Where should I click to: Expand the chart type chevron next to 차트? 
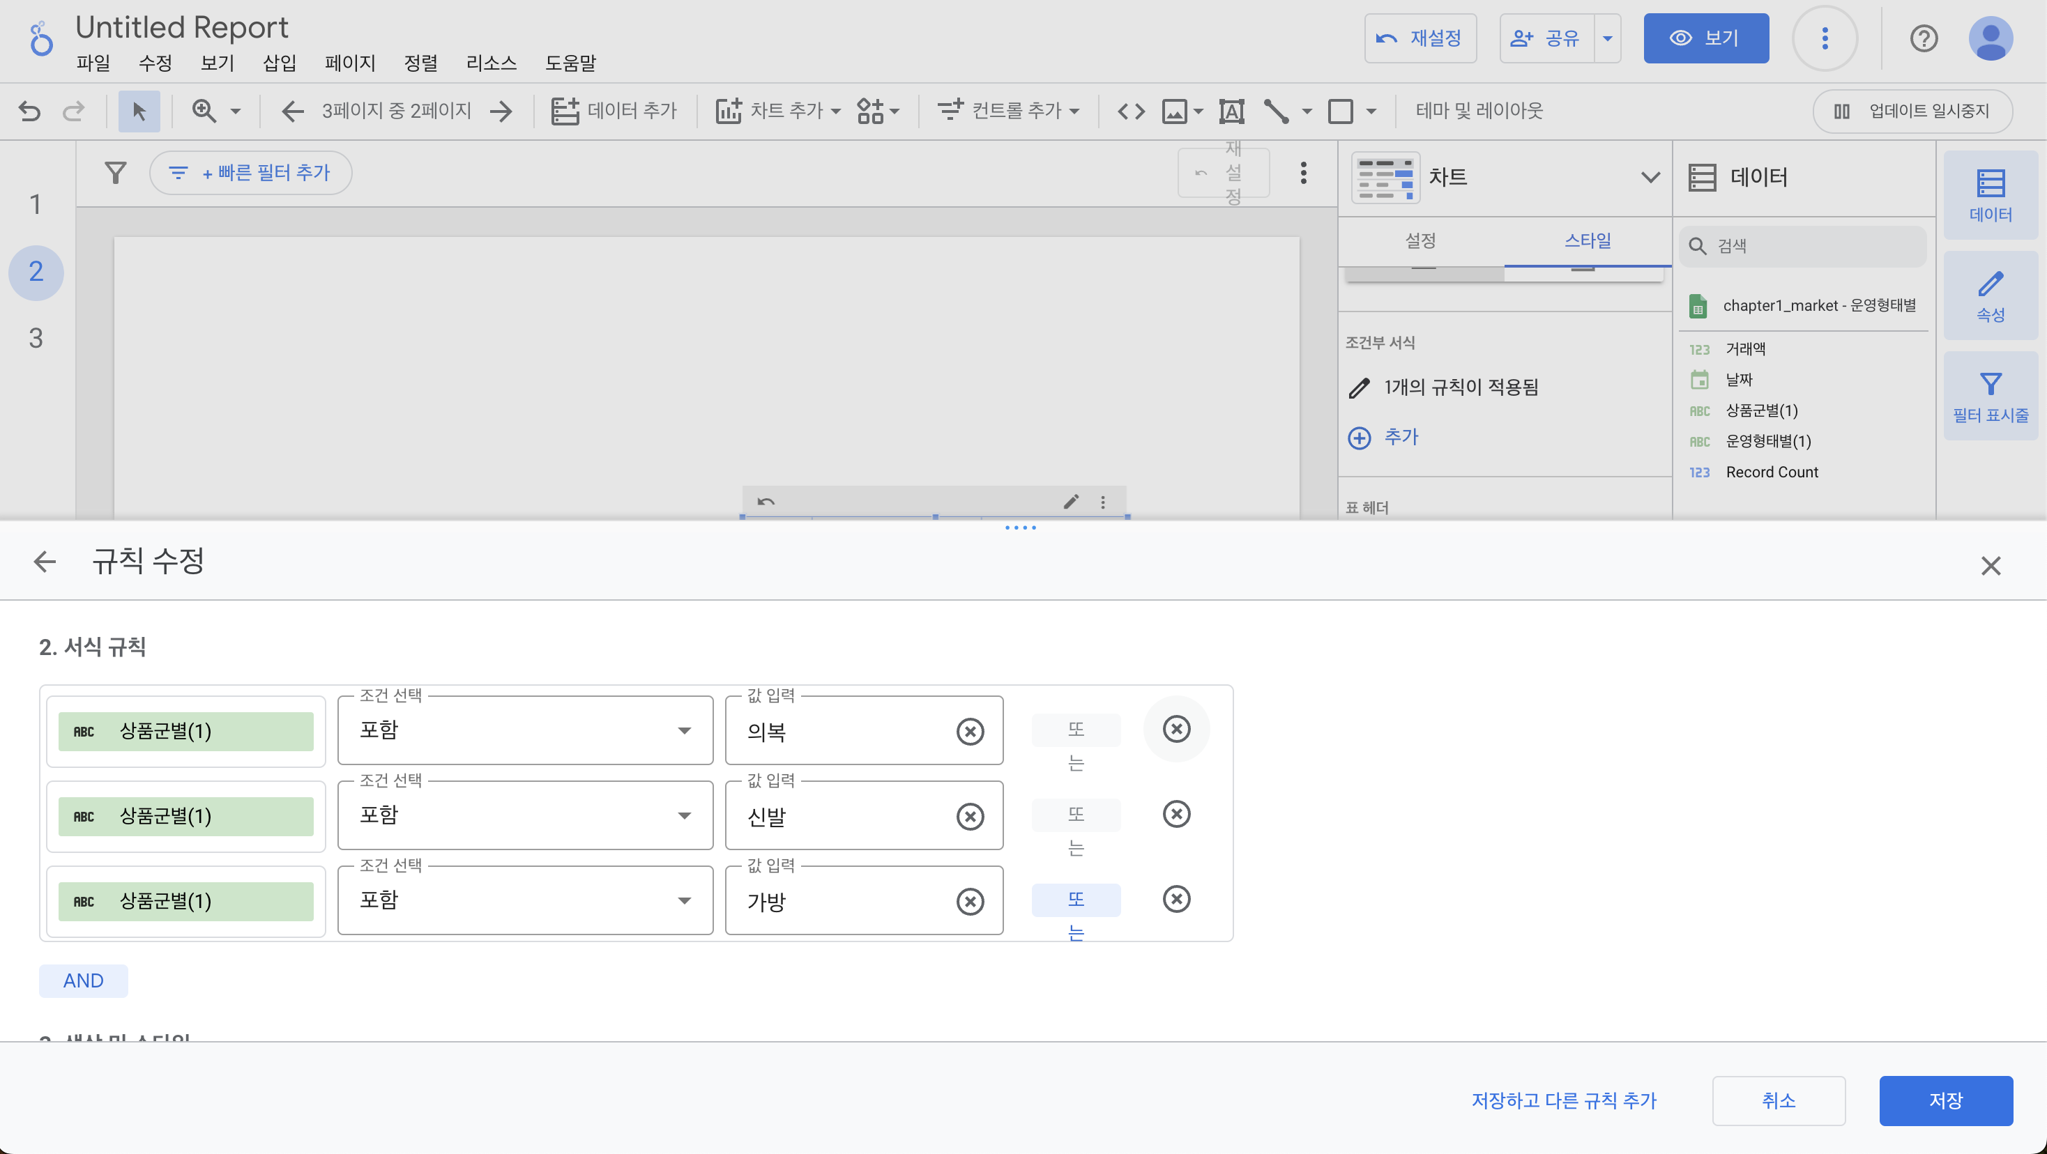coord(1650,177)
